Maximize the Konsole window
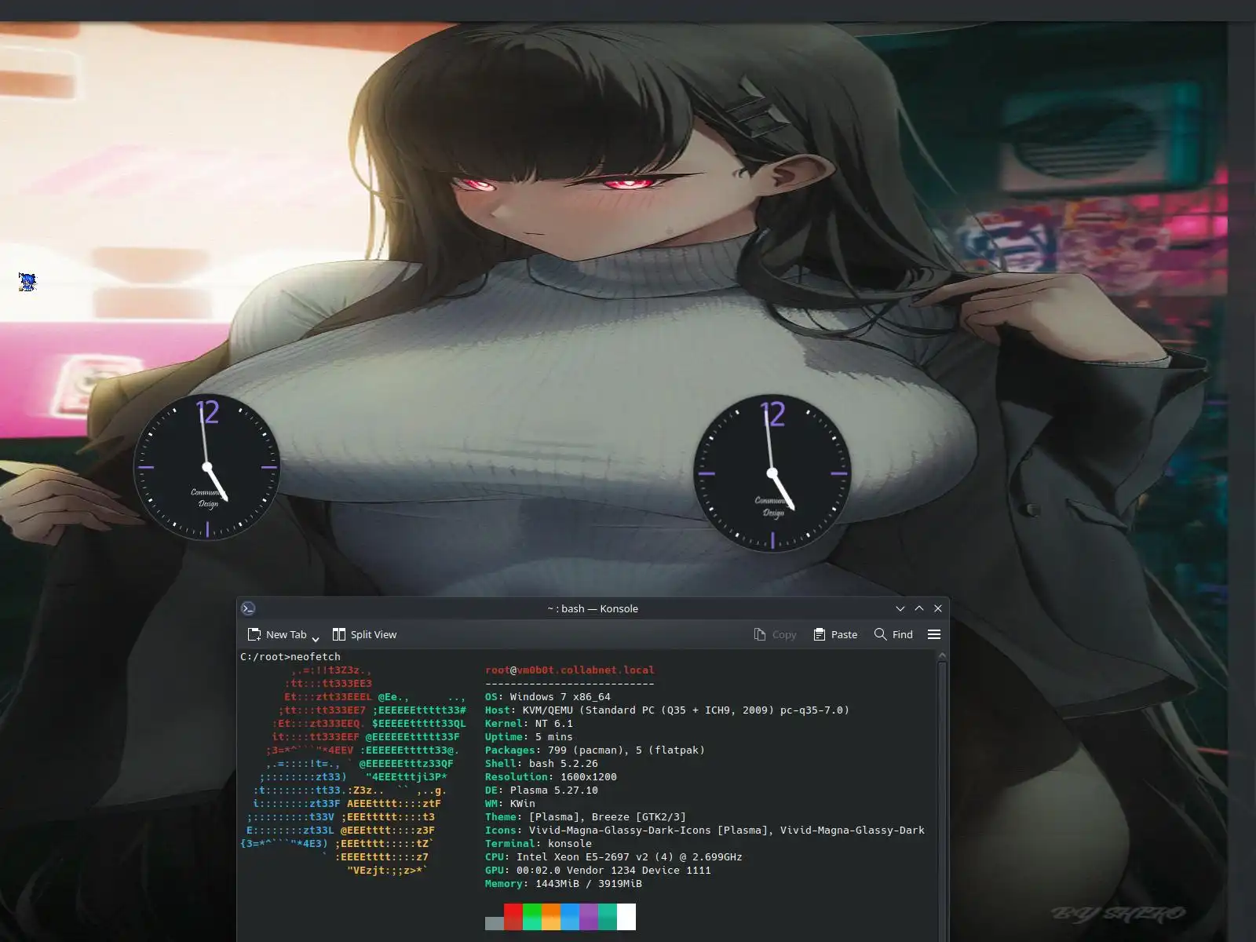The width and height of the screenshot is (1256, 942). click(919, 608)
